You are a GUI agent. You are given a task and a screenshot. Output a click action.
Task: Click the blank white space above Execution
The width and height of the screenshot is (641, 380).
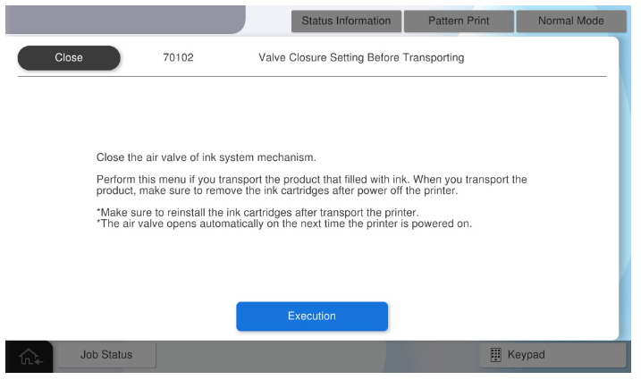click(311, 268)
